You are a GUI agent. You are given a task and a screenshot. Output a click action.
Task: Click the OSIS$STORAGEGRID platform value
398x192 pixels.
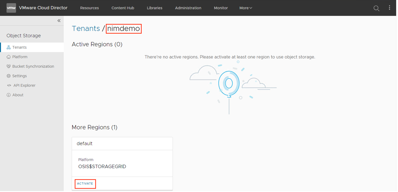(x=102, y=166)
